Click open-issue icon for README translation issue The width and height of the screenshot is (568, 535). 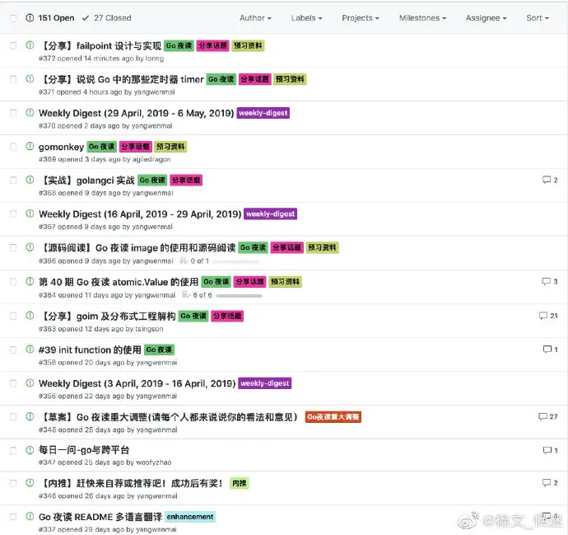coord(30,516)
